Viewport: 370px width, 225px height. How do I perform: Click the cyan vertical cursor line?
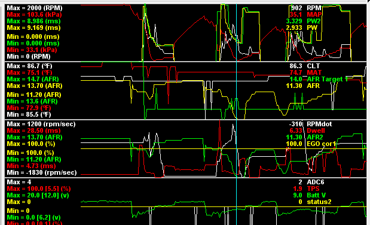click(x=237, y=114)
